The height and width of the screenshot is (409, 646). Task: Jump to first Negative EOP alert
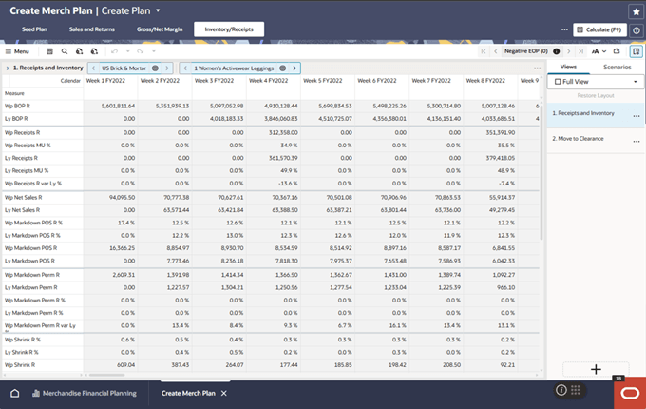tap(484, 51)
